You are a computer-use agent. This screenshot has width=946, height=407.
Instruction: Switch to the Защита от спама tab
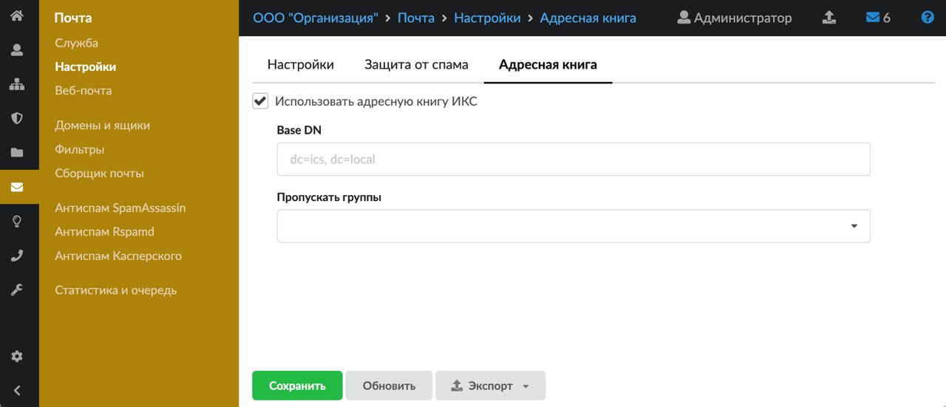tap(416, 64)
